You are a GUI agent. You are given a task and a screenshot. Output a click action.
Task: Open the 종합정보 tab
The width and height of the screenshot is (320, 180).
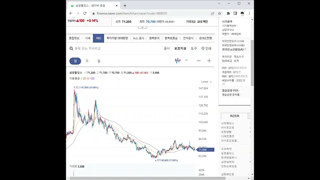(x=74, y=38)
